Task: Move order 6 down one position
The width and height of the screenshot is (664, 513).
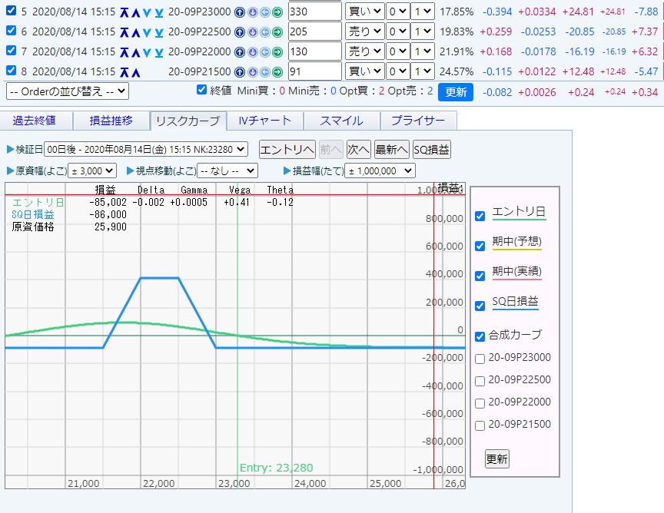Action: (x=147, y=32)
